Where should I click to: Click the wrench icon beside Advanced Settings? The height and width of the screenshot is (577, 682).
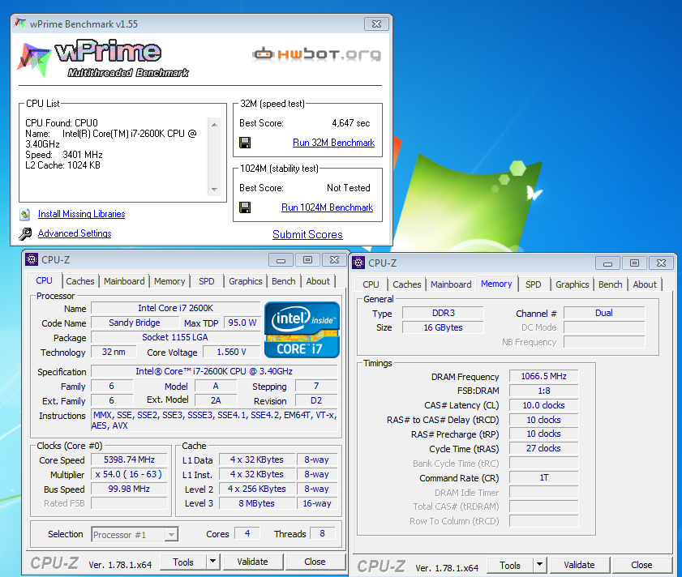click(25, 233)
